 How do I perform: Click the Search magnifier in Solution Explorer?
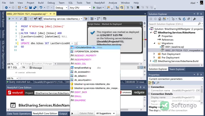[x=199, y=24]
